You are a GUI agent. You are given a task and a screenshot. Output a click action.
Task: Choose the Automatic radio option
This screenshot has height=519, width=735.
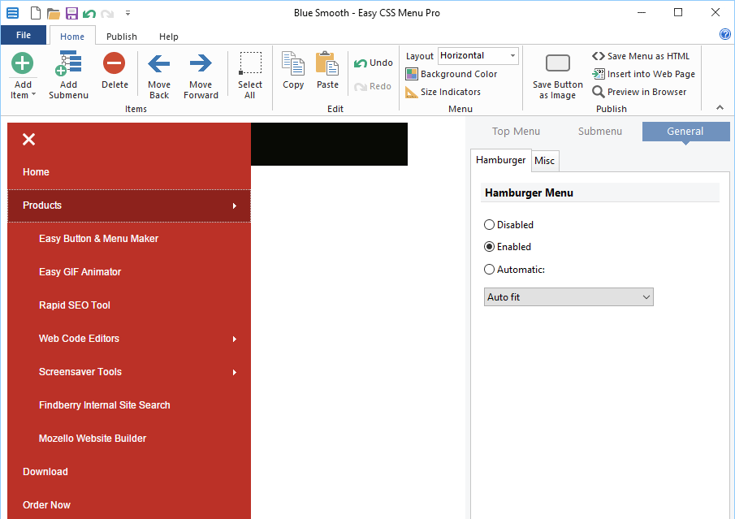[x=489, y=270]
